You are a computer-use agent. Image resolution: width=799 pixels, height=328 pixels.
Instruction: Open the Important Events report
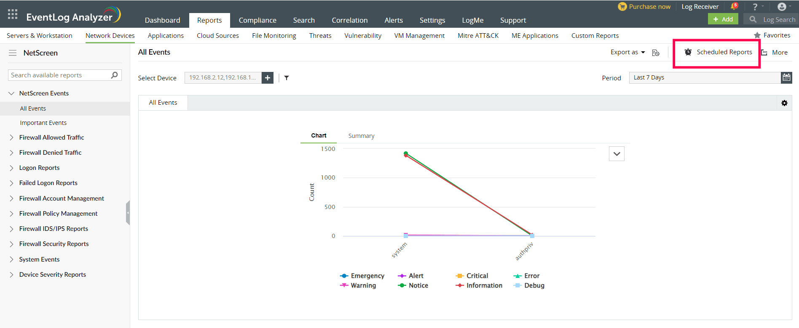(43, 123)
